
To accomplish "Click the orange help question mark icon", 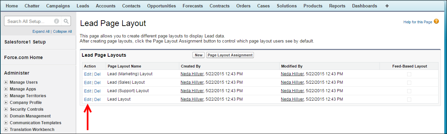I will (x=436, y=22).
